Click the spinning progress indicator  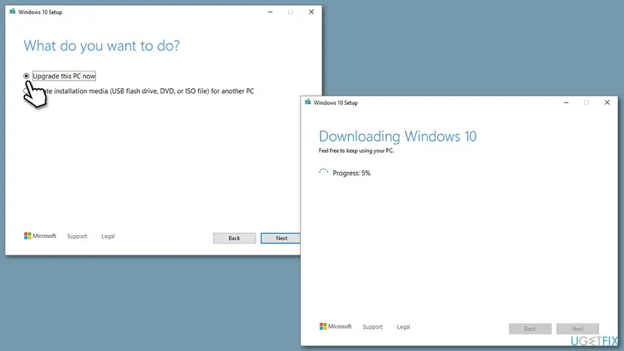(323, 172)
